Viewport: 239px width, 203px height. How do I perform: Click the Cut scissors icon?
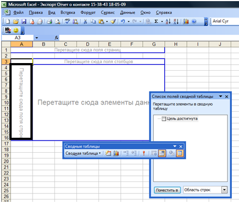pos(85,22)
